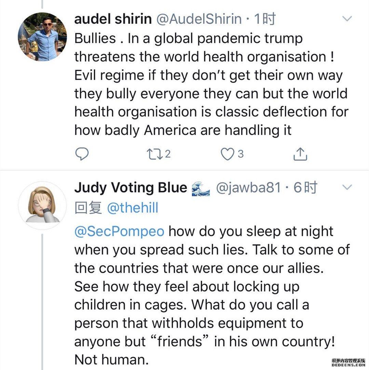
Task: Click the 回复 reply label
Action: click(x=88, y=208)
